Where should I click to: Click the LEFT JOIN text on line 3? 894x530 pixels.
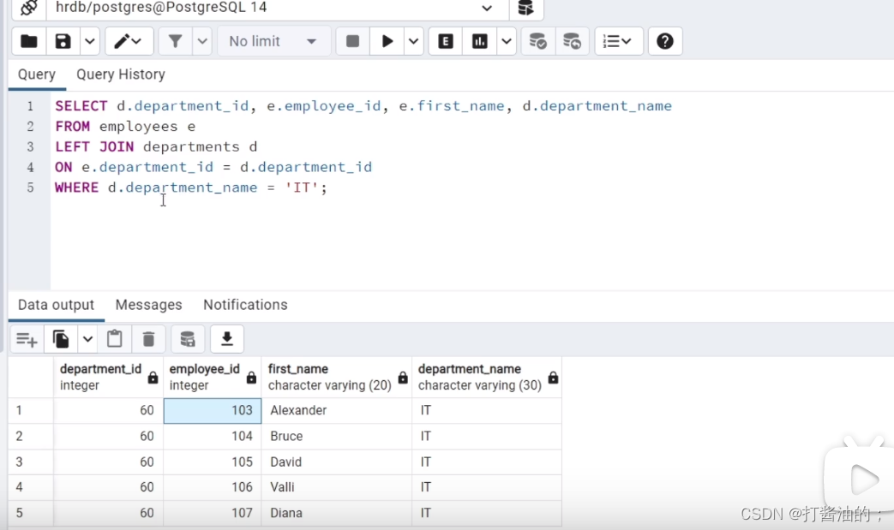click(x=94, y=147)
